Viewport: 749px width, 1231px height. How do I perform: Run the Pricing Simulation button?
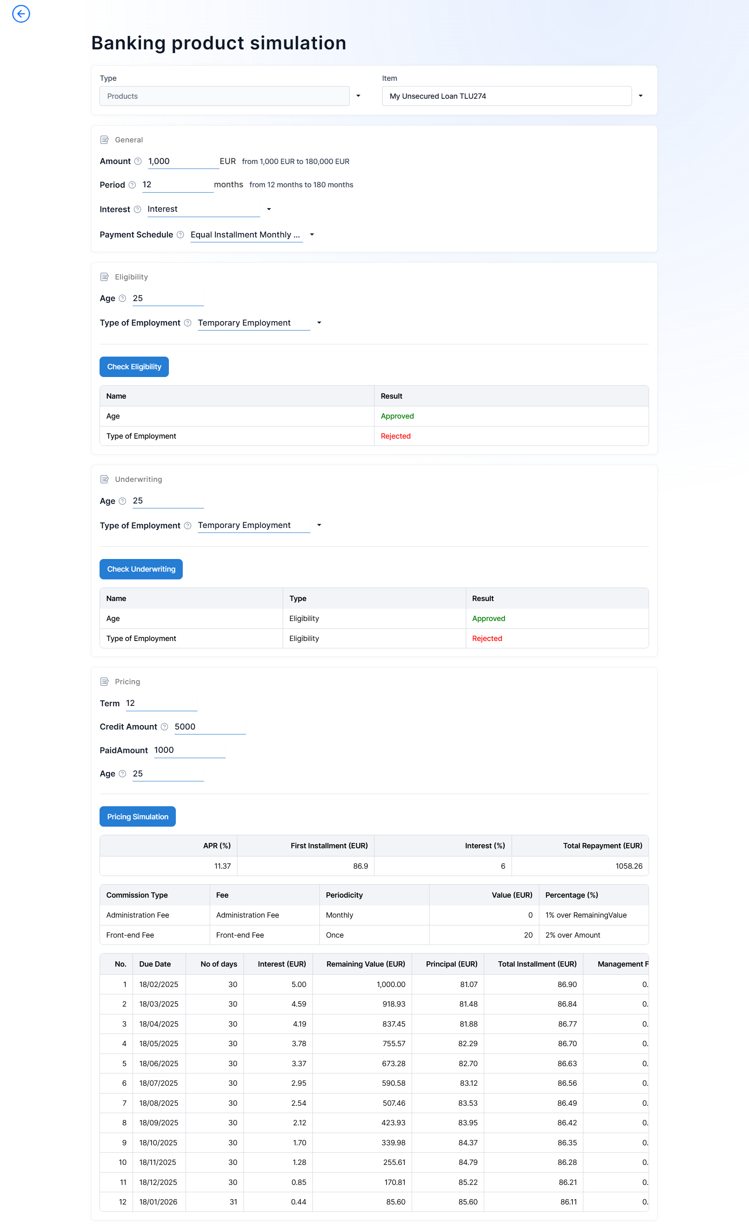click(x=137, y=816)
